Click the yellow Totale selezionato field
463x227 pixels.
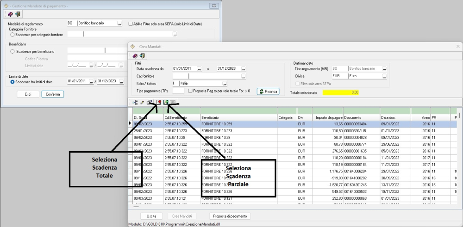point(342,93)
